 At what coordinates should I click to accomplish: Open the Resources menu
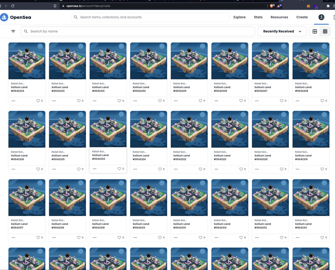279,17
